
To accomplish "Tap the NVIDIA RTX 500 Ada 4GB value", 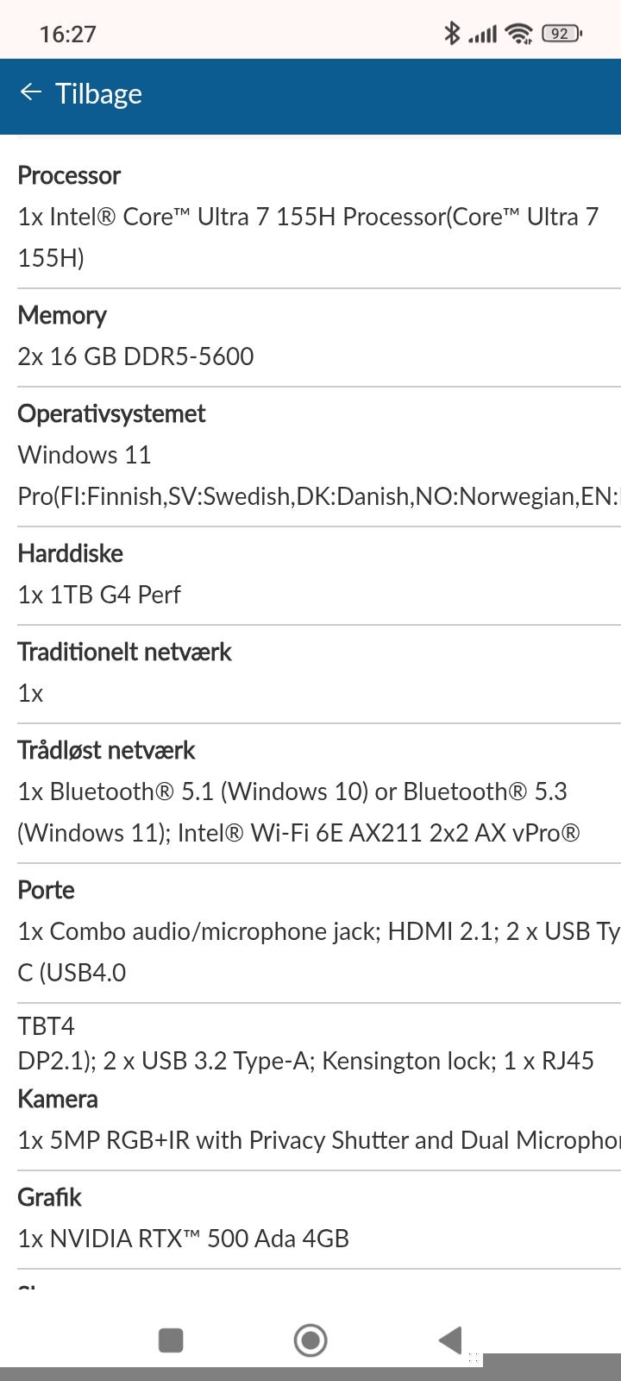I will (x=183, y=1239).
